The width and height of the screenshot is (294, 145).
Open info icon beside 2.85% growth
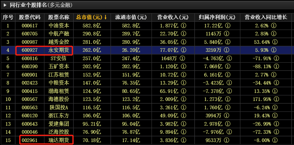274,34
